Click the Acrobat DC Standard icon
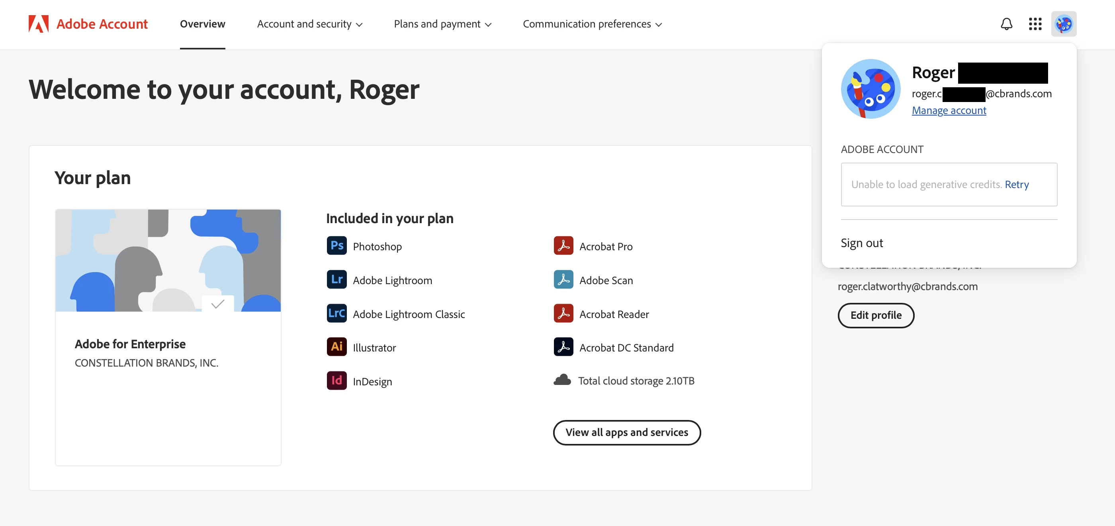Viewport: 1115px width, 526px height. coord(563,347)
